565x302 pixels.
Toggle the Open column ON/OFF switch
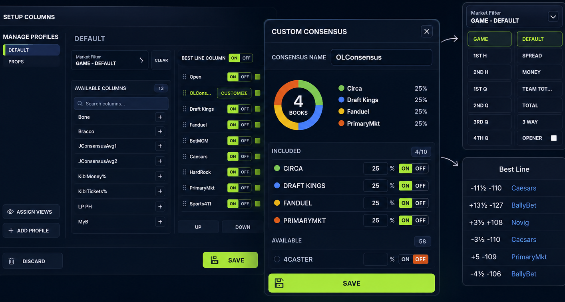[x=239, y=77]
